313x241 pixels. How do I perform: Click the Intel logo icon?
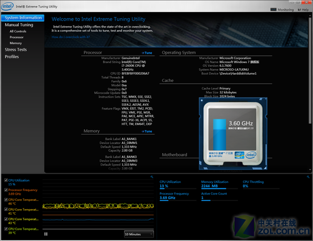pyautogui.click(x=7, y=6)
